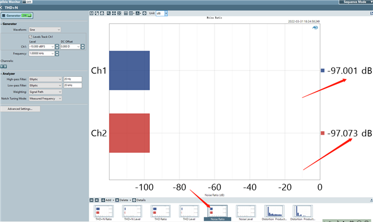This screenshot has height=222, width=373.
Task: Open the High-pass Filter Elliptic dropdown
Action: point(45,79)
